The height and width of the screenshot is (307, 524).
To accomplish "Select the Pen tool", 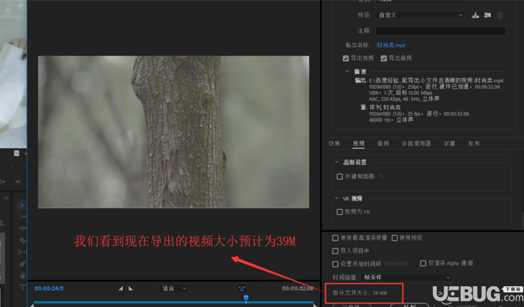I will pos(22,264).
